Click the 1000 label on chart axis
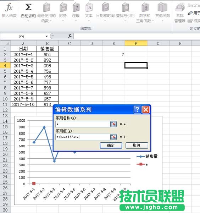200x213 pixels. coord(21,120)
